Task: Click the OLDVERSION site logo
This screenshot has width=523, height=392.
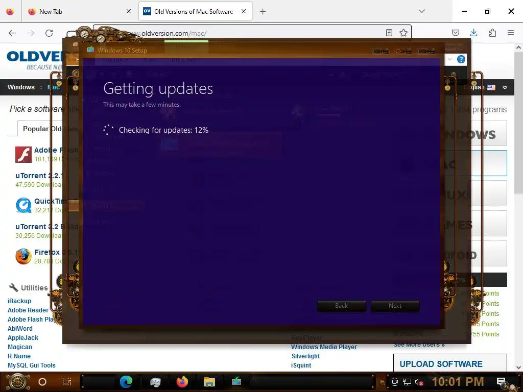Action: pyautogui.click(x=35, y=60)
